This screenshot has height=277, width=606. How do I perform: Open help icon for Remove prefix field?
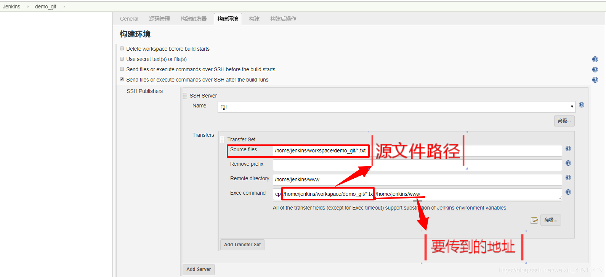[568, 163]
